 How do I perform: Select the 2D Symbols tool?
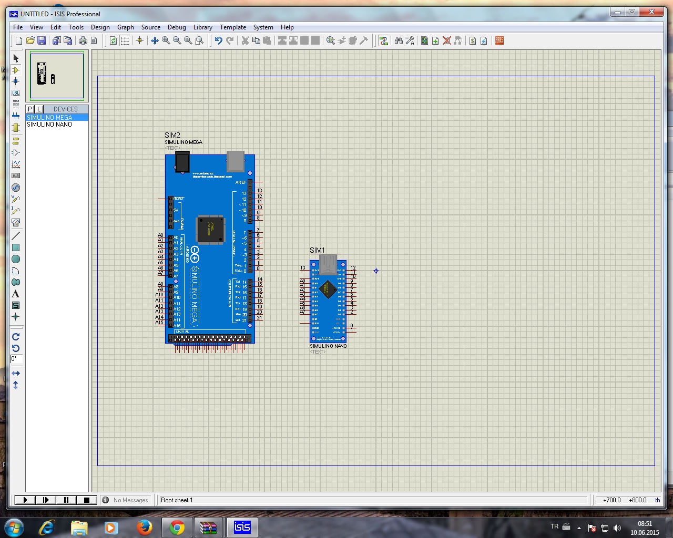point(16,305)
